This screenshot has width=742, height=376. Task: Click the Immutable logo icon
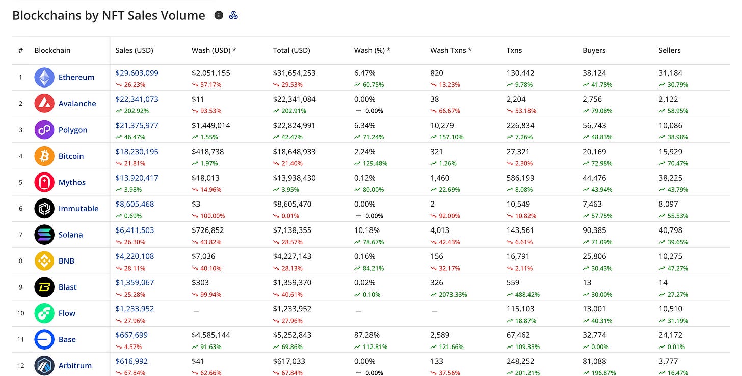click(44, 208)
